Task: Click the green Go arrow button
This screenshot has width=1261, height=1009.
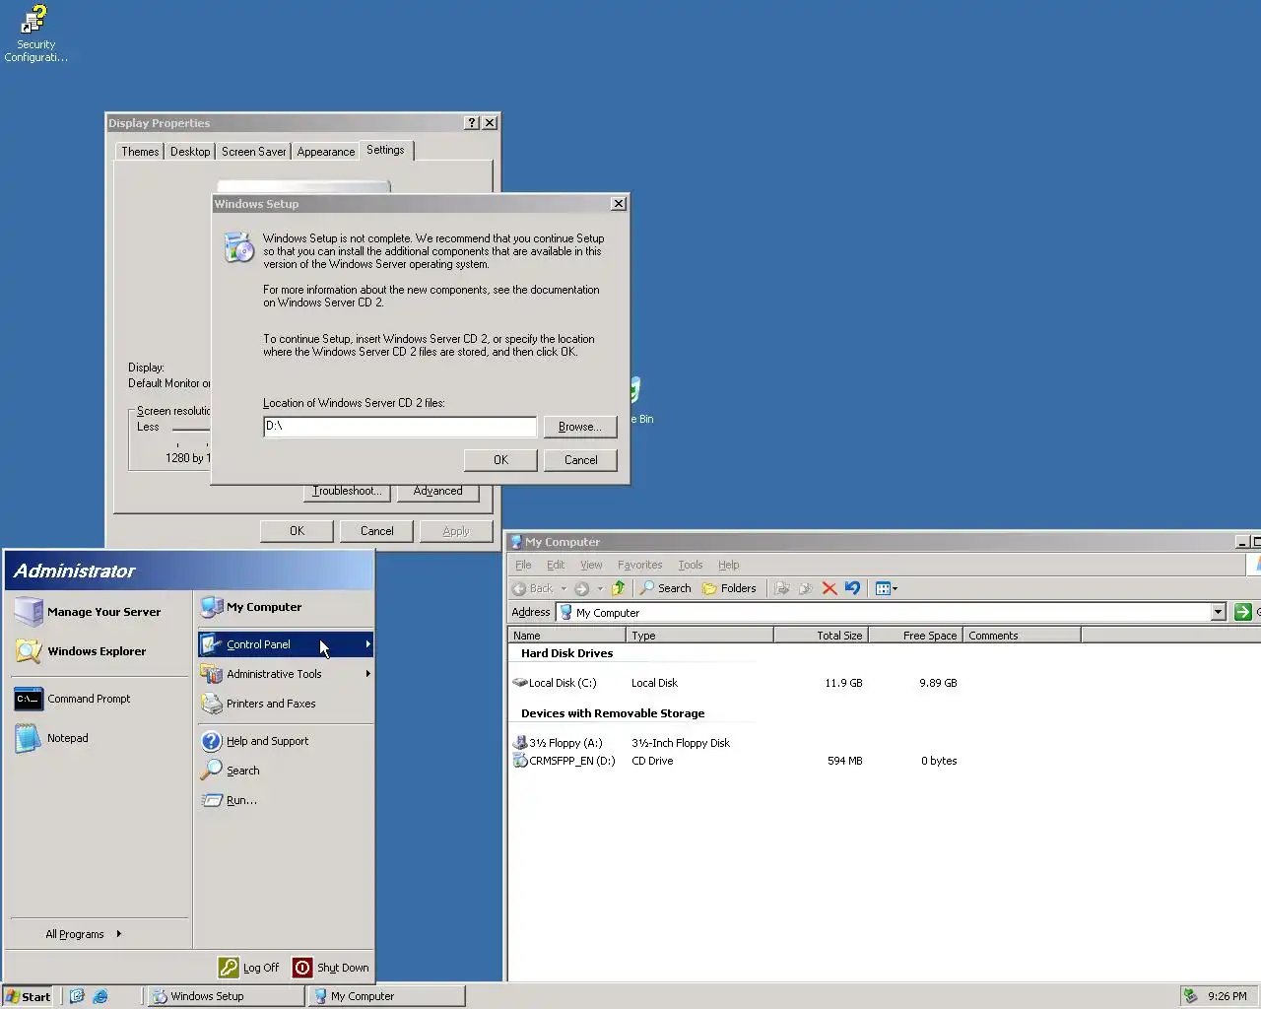Action: (x=1243, y=612)
